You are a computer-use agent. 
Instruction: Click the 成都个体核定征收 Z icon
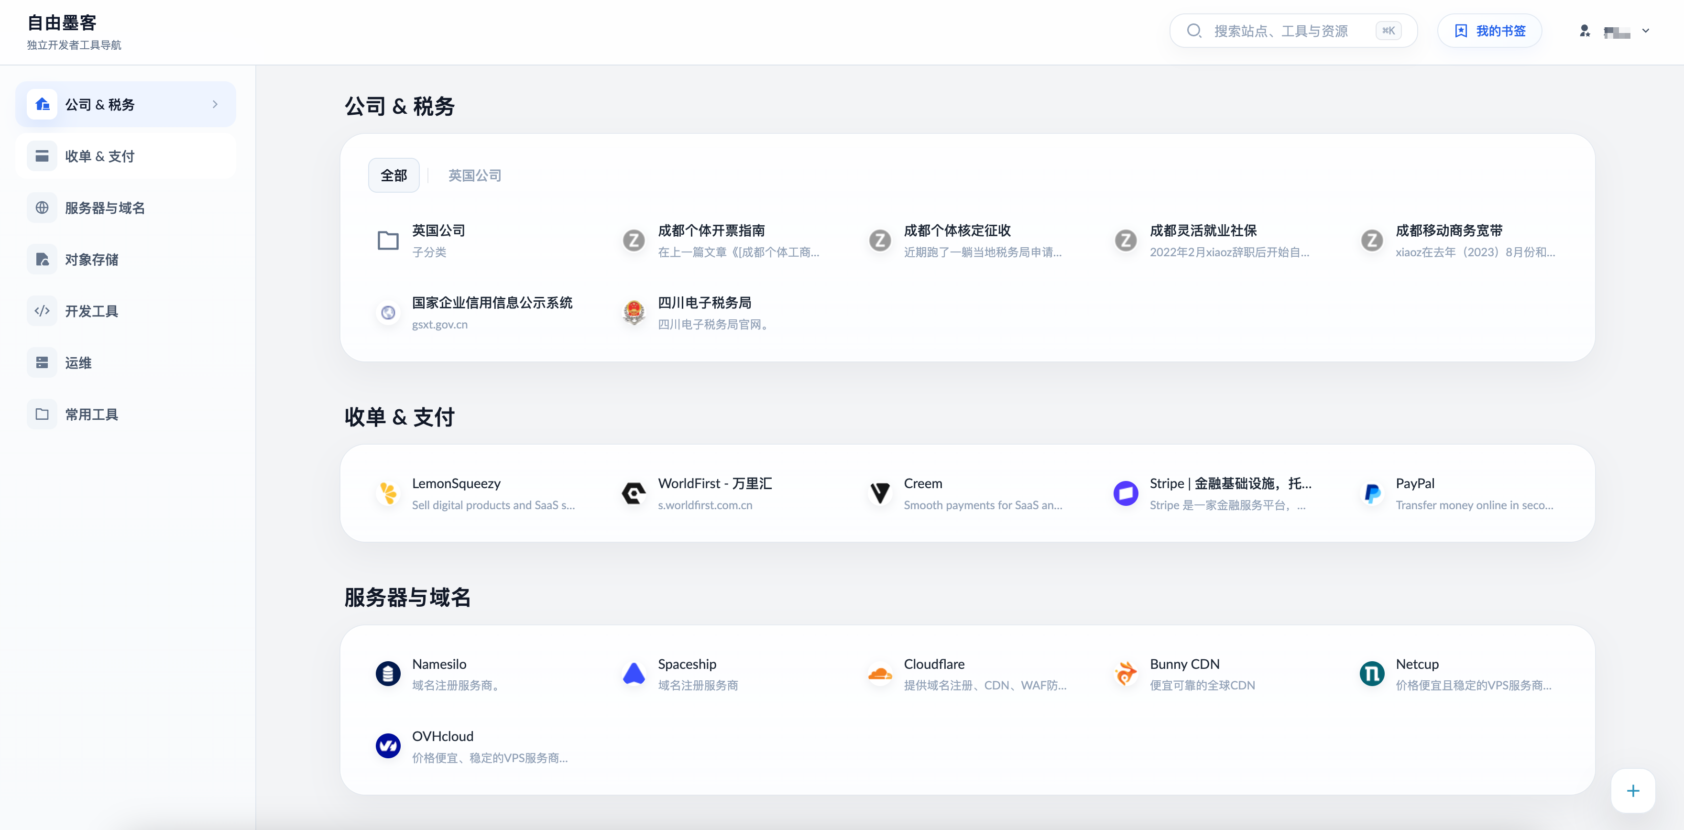880,240
